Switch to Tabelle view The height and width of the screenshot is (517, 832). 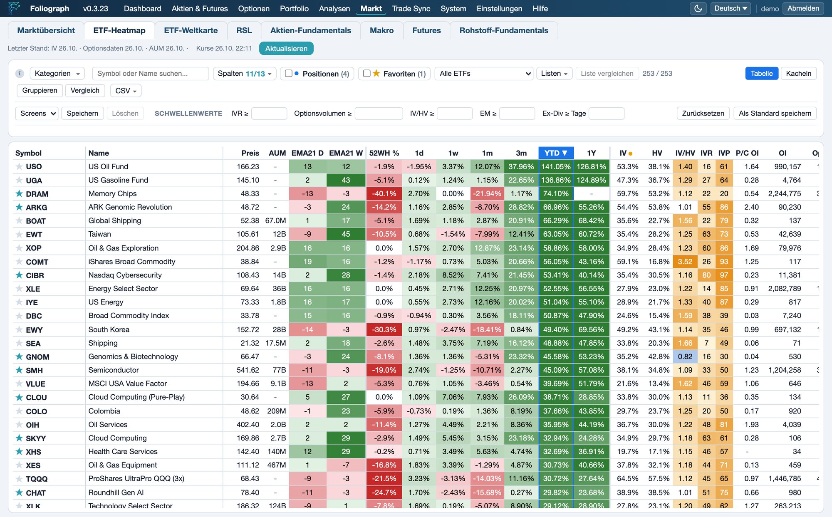coord(761,74)
